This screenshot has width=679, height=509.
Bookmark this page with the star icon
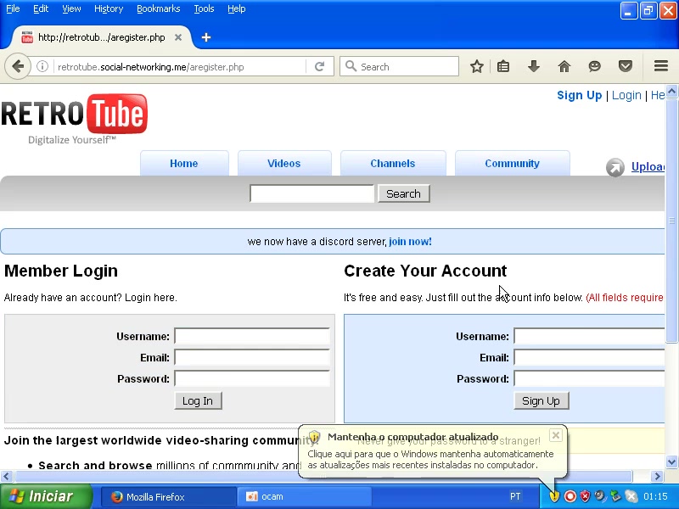click(477, 66)
